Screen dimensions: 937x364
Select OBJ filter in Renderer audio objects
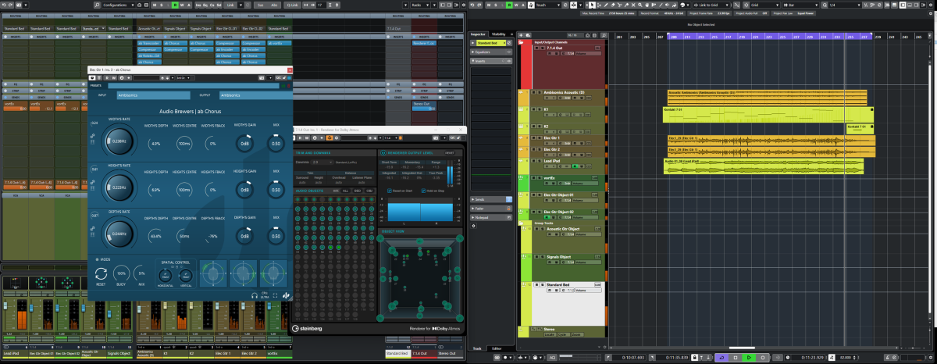[369, 191]
